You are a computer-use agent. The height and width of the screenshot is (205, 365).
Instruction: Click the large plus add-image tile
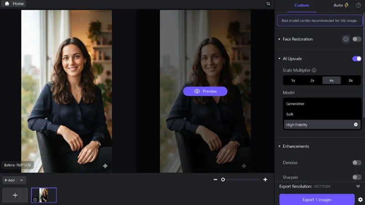tap(15, 195)
